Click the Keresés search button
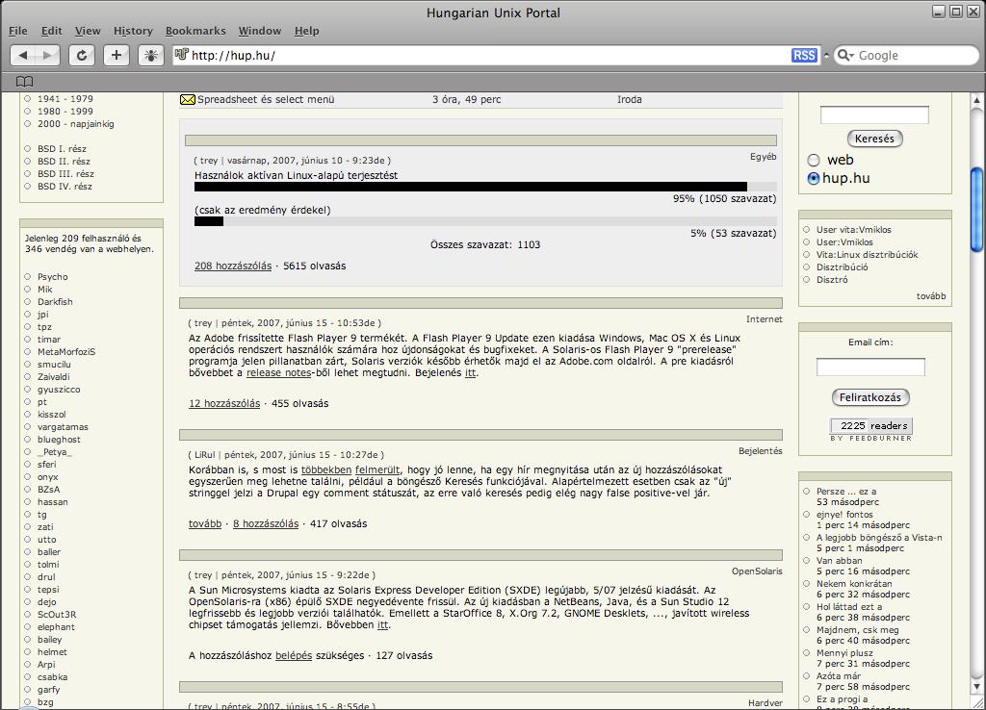 point(874,139)
